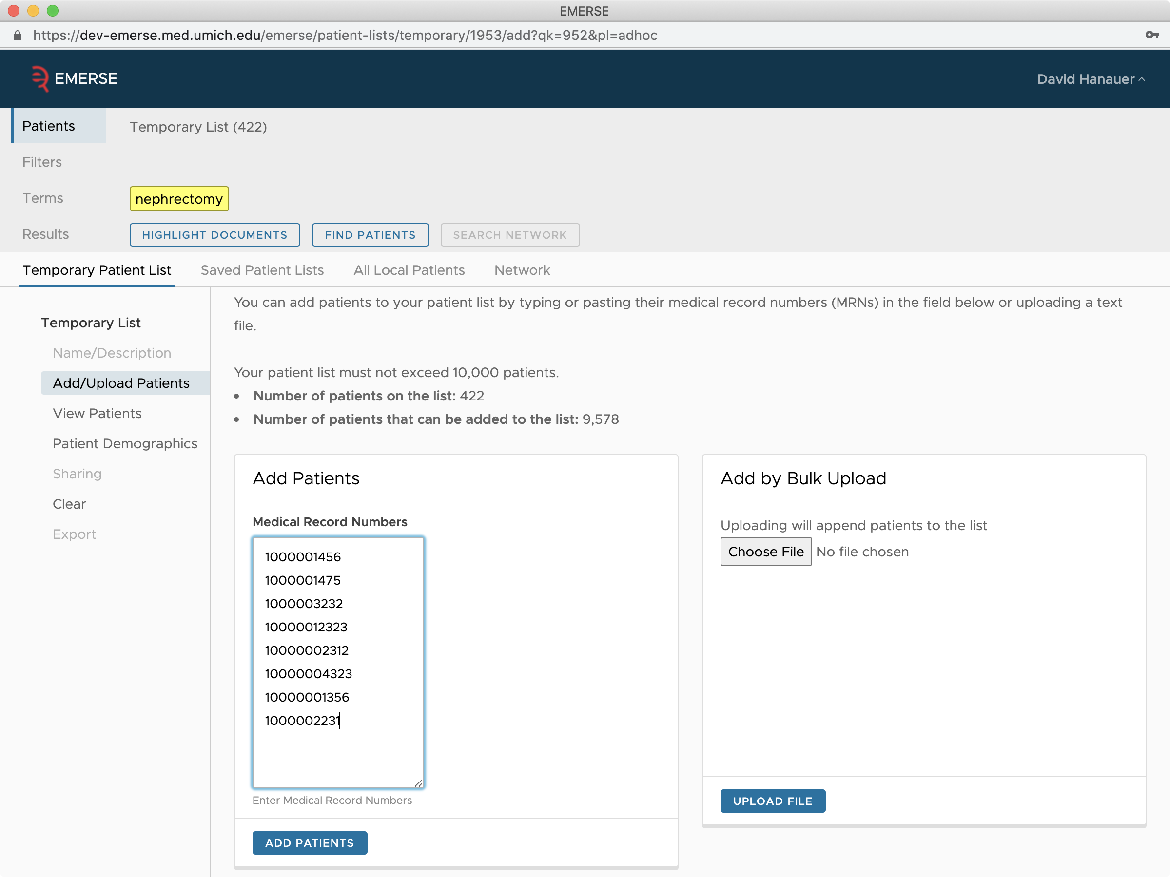
Task: Switch to Temporary Patient List tab
Action: click(97, 270)
